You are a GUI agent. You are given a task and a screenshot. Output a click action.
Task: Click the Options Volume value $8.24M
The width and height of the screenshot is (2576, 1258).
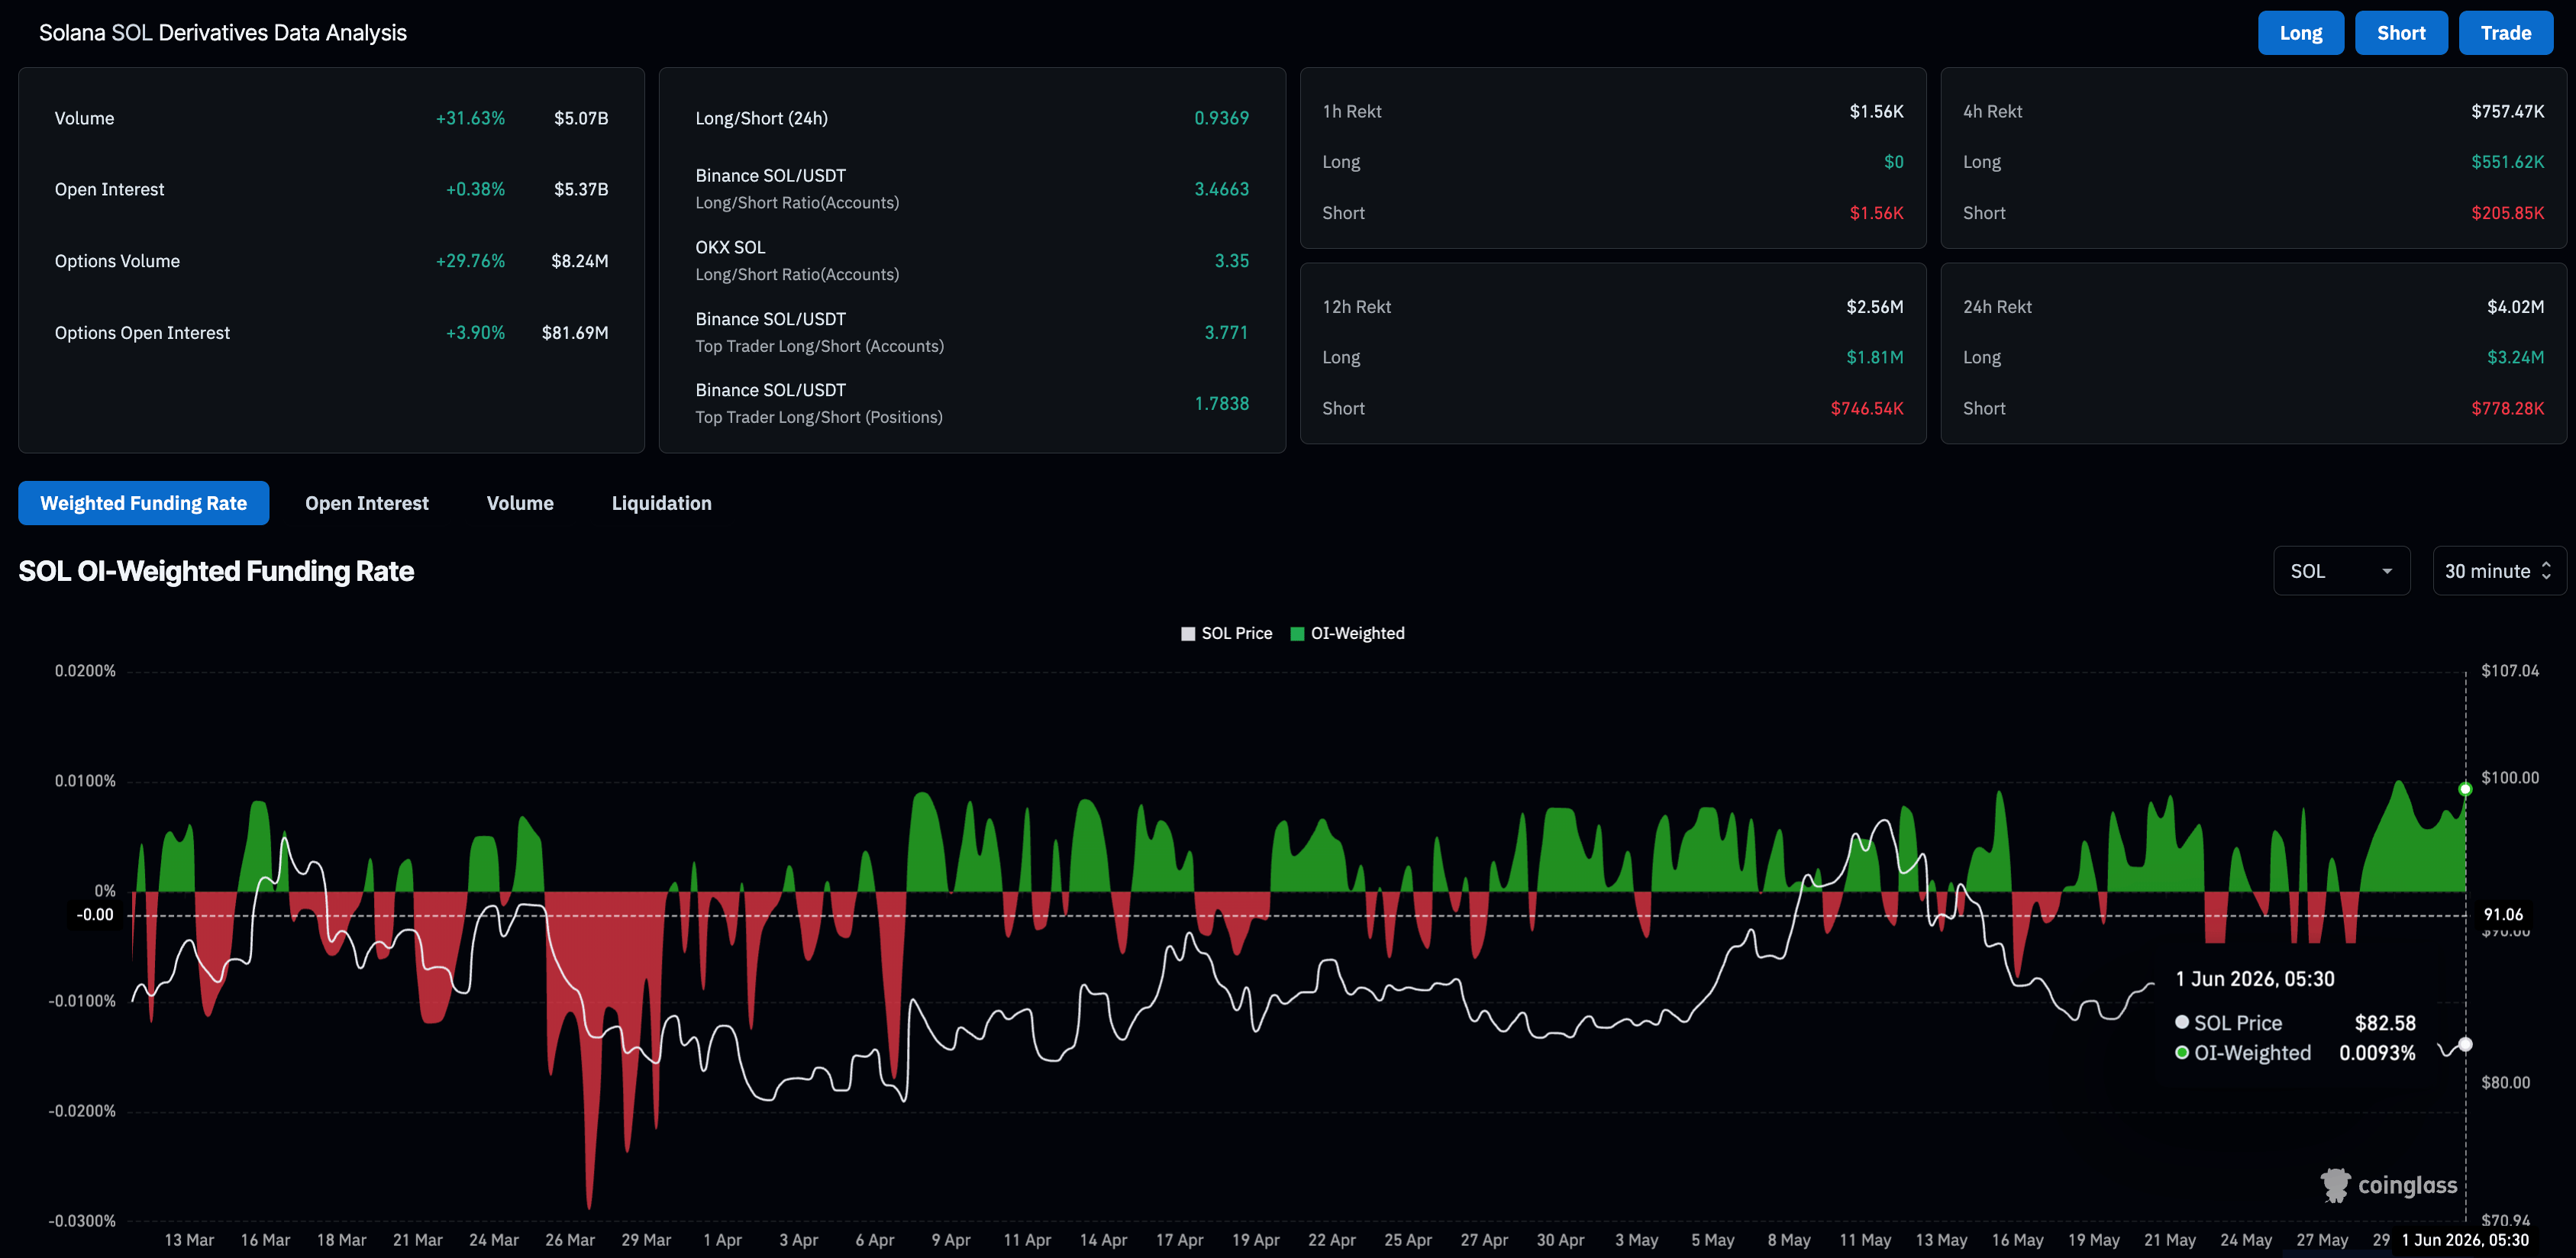pyautogui.click(x=580, y=261)
